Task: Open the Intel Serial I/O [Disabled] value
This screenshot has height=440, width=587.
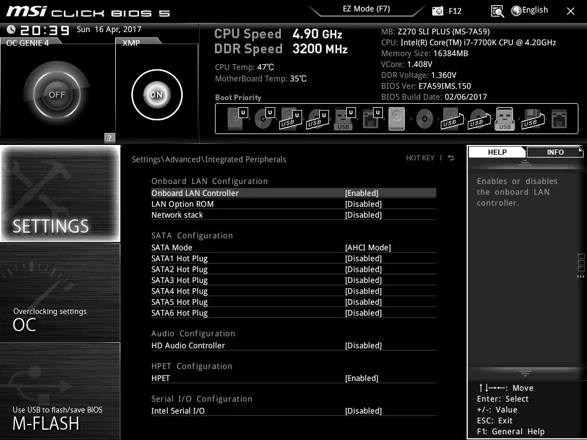Action: pos(363,411)
